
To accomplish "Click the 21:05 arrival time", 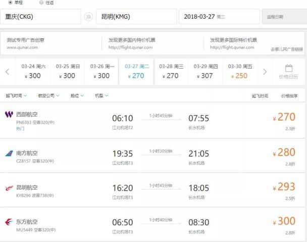I will [x=199, y=154].
